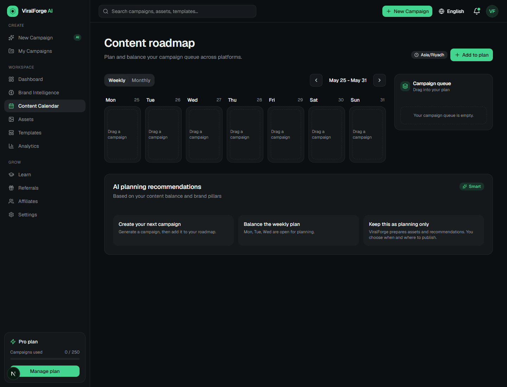Click the round N badge icon
Screen dimensions: 507x387
[13, 374]
